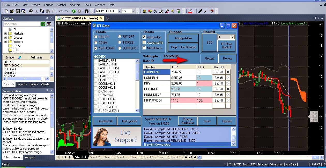Create a new file from toolbar
Screen dimensions: 326x168
[x=7, y=11]
